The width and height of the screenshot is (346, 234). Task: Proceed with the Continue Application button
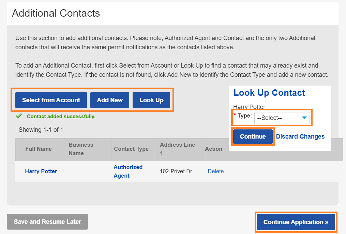296,222
